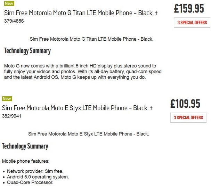The width and height of the screenshot is (212, 187).
Task: Click the £109.95 price
Action: (x=185, y=104)
